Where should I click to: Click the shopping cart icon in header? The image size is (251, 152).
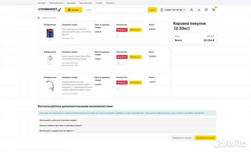[213, 10]
